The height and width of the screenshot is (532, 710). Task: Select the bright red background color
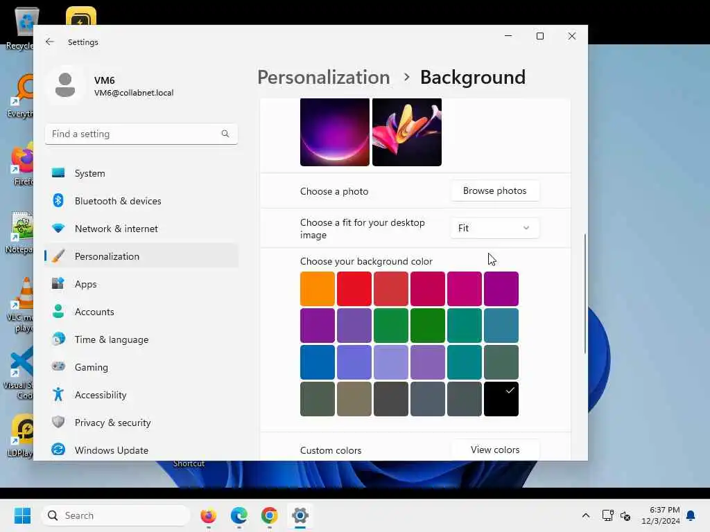[x=354, y=289]
